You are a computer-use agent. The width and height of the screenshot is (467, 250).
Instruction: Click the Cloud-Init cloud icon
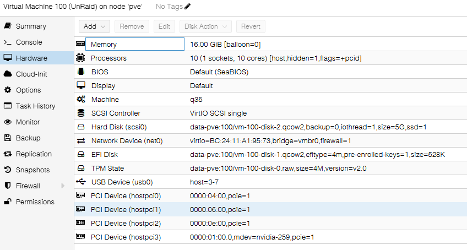[x=8, y=74]
